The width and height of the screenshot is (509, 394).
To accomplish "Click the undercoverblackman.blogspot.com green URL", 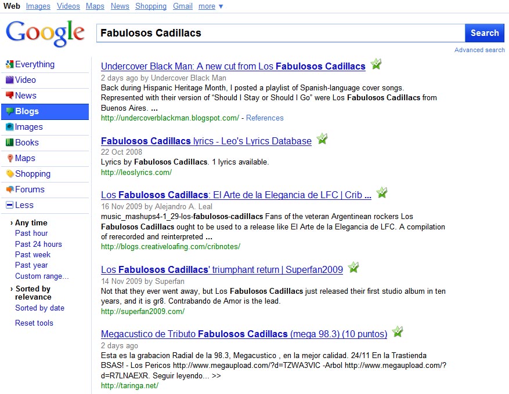I will [x=170, y=118].
